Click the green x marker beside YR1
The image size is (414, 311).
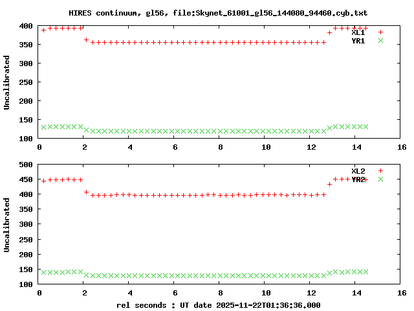tap(380, 40)
